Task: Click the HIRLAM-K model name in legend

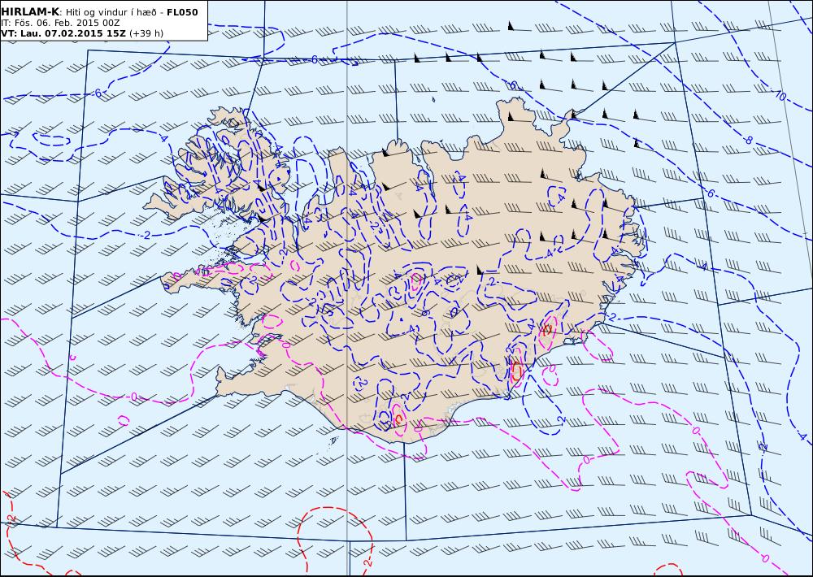Action: point(30,12)
